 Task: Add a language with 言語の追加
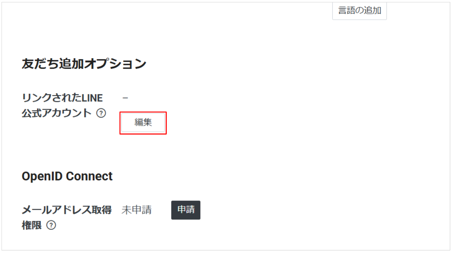(x=359, y=10)
